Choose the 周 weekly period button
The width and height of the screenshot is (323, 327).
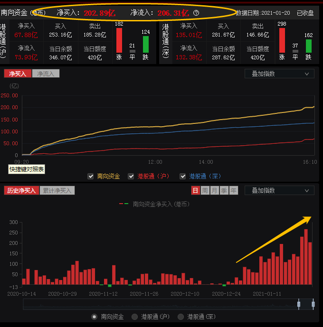(205, 190)
